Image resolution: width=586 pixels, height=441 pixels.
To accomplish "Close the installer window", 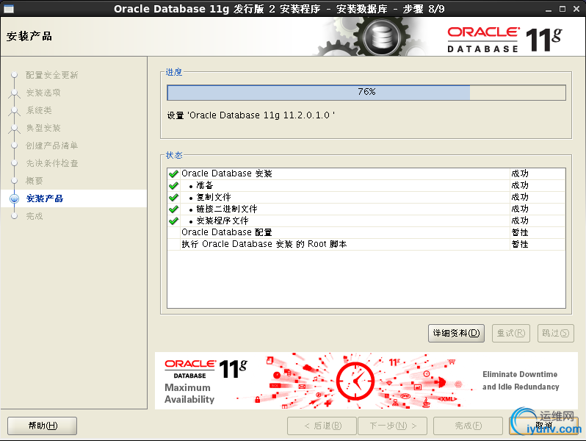I will 576,9.
